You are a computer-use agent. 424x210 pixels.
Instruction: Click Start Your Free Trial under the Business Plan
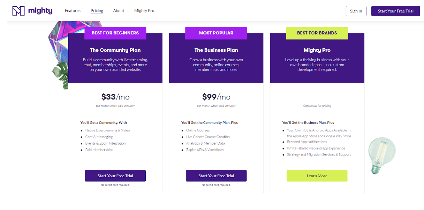point(216,176)
